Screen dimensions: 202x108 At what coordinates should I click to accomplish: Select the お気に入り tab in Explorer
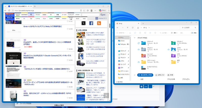coord(160,75)
